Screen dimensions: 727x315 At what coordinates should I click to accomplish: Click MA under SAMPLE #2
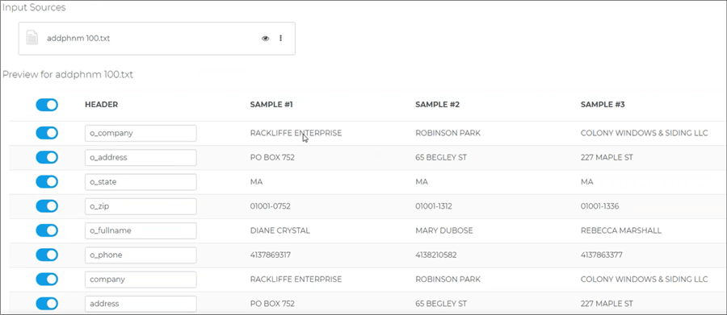pyautogui.click(x=422, y=182)
